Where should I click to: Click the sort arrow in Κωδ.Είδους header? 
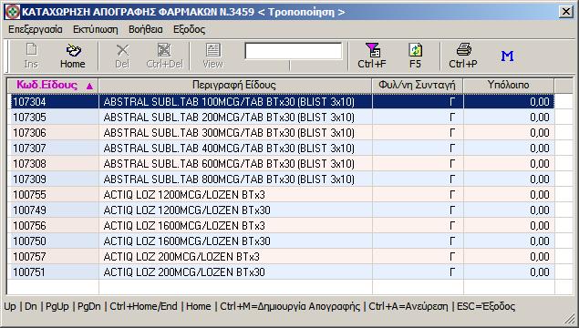coord(89,87)
